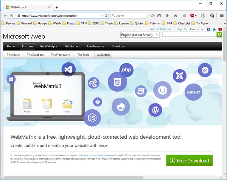
Task: Expand the address bar history dropdown arrow
Action: 102,16
